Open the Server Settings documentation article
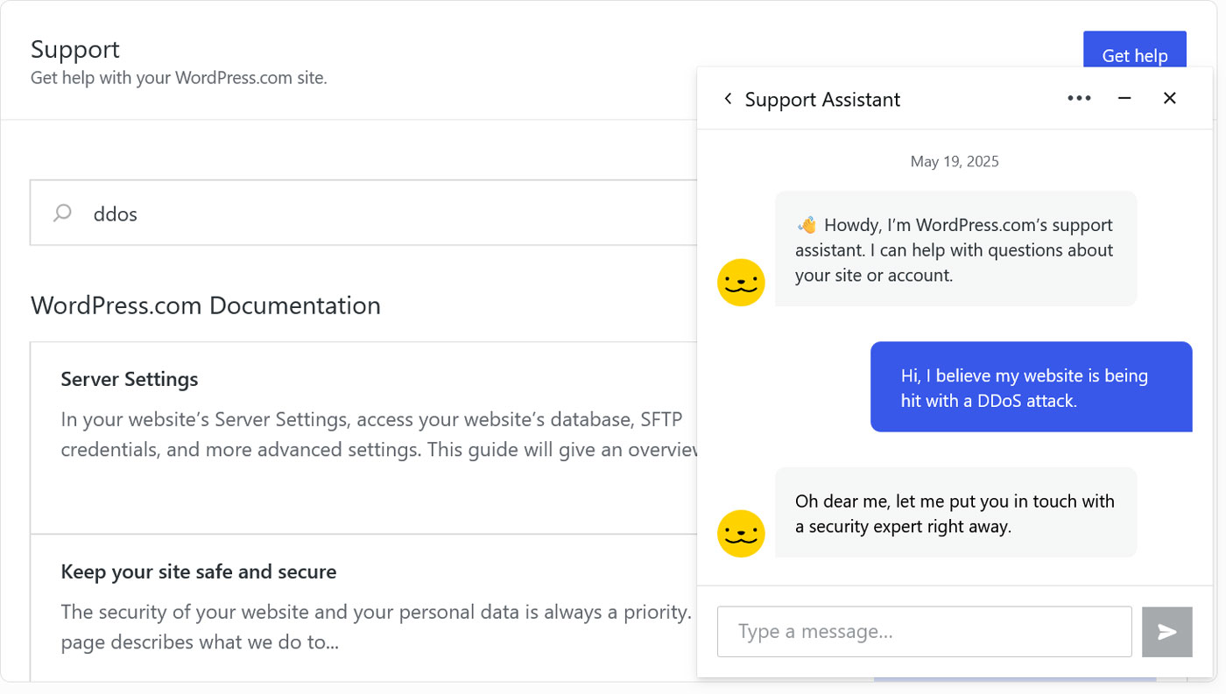Screen dimensions: 1226x694 [x=129, y=378]
